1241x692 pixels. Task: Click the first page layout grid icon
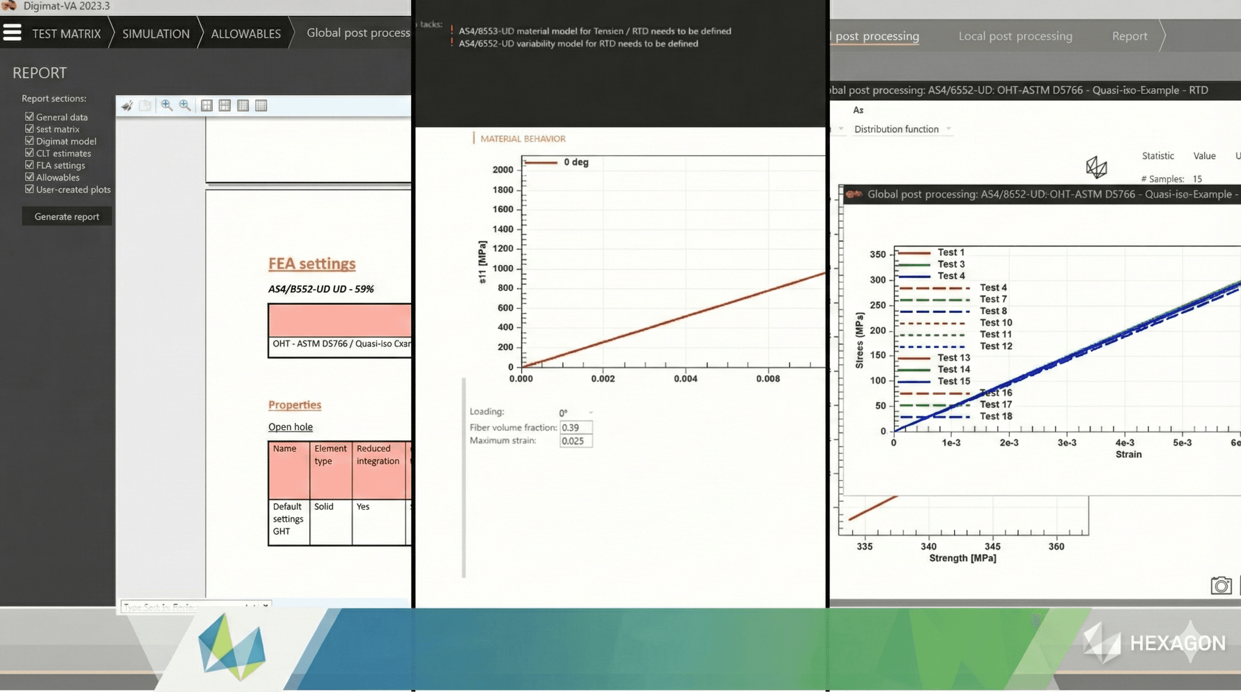point(207,105)
